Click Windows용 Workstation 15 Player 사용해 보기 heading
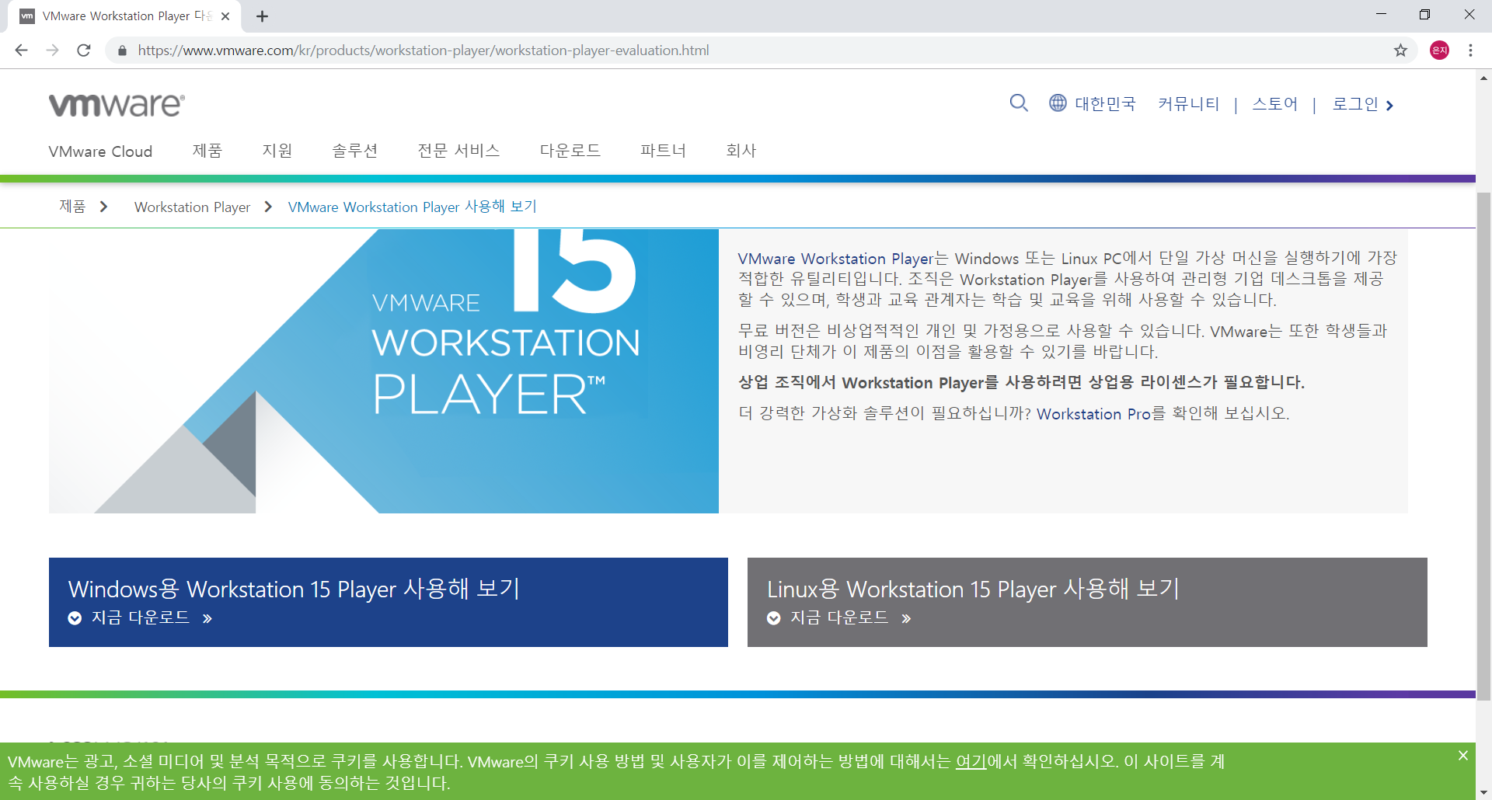 294,589
